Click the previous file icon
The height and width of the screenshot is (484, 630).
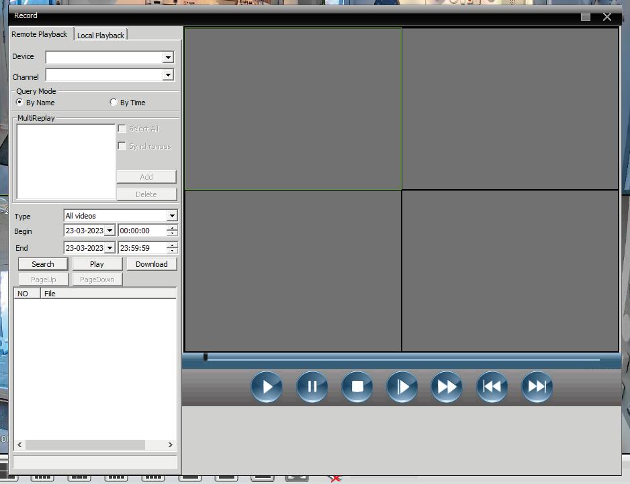(492, 387)
